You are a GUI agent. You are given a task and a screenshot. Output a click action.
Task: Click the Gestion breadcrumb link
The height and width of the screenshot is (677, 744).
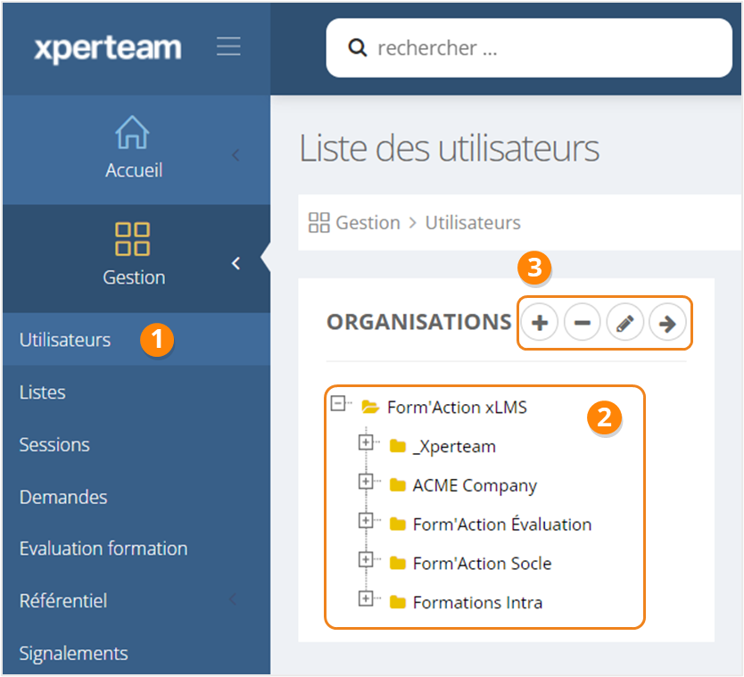click(x=367, y=222)
